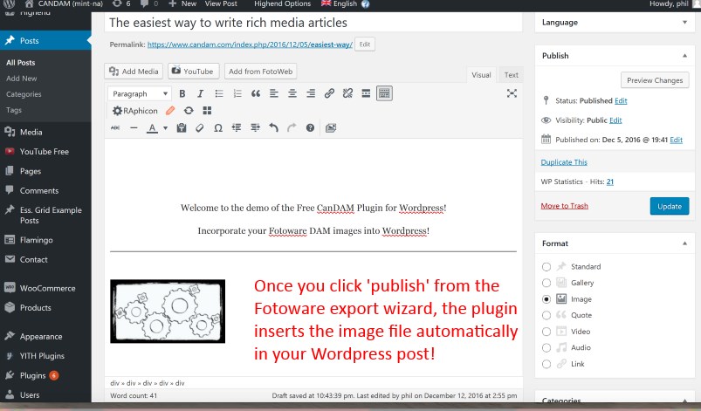The image size is (701, 411).
Task: Click the Update button
Action: coord(670,206)
